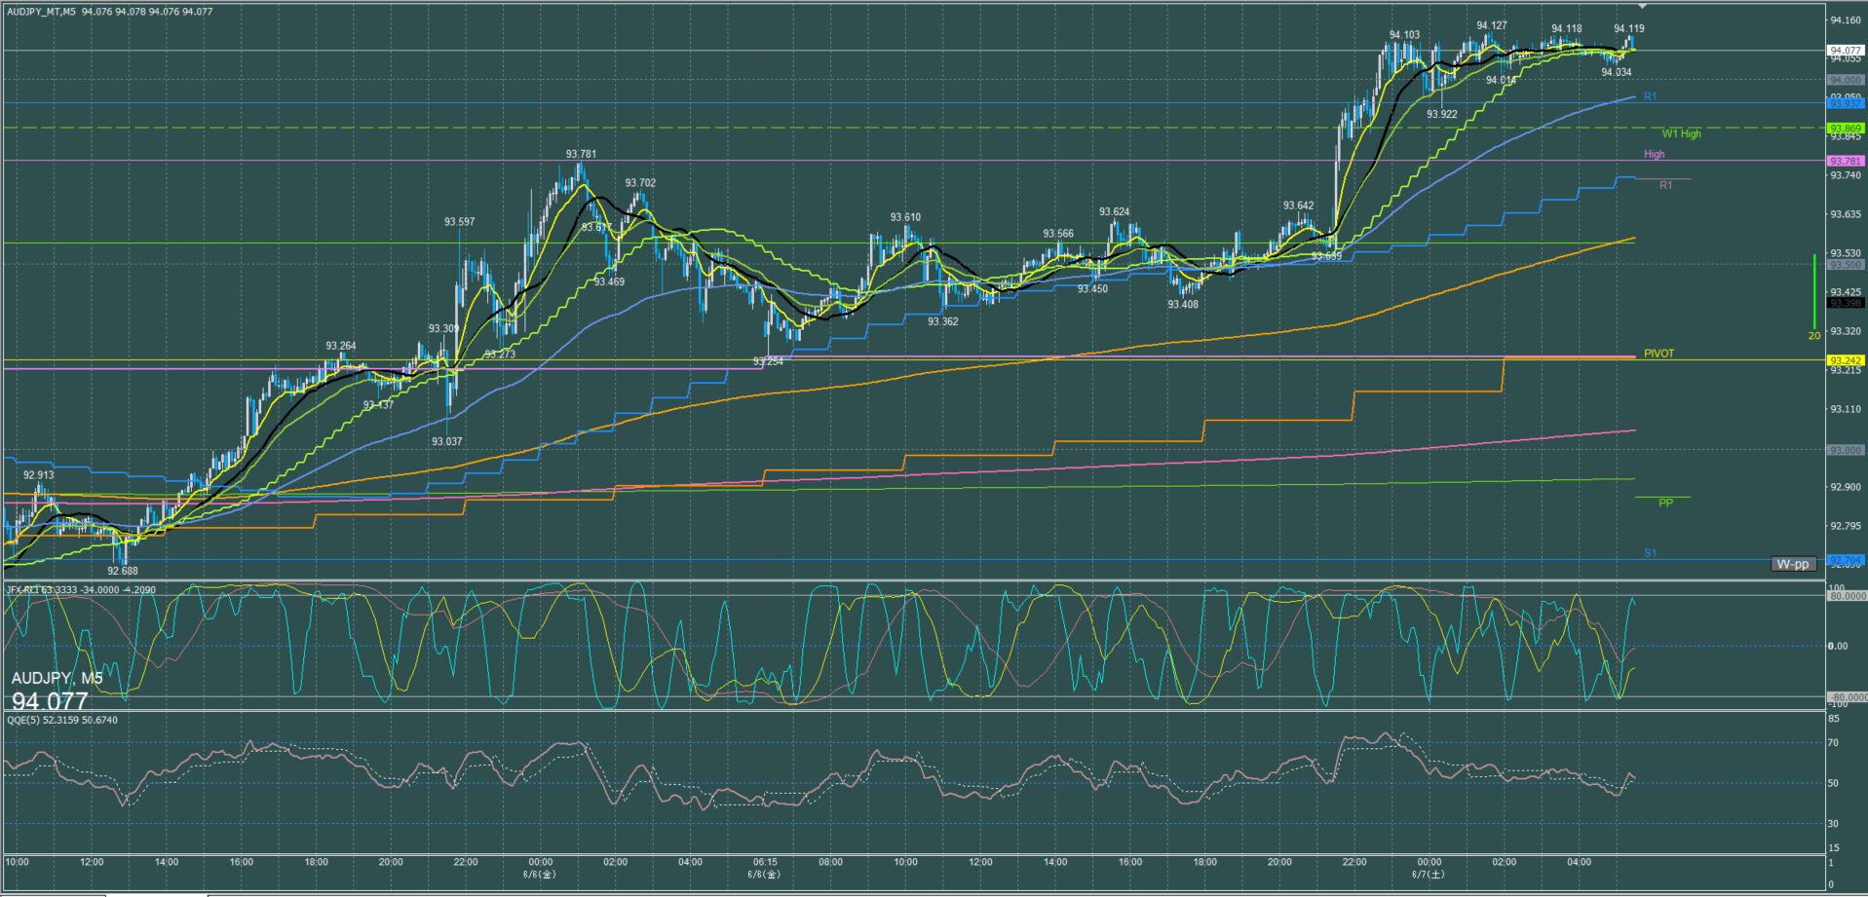1868x897 pixels.
Task: Click the QQE(5) indicator label
Action: tap(62, 720)
